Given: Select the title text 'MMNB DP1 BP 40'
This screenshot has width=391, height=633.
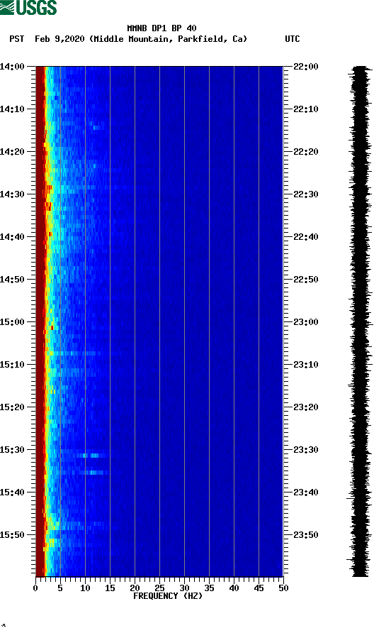Looking at the screenshot, I should 161,28.
